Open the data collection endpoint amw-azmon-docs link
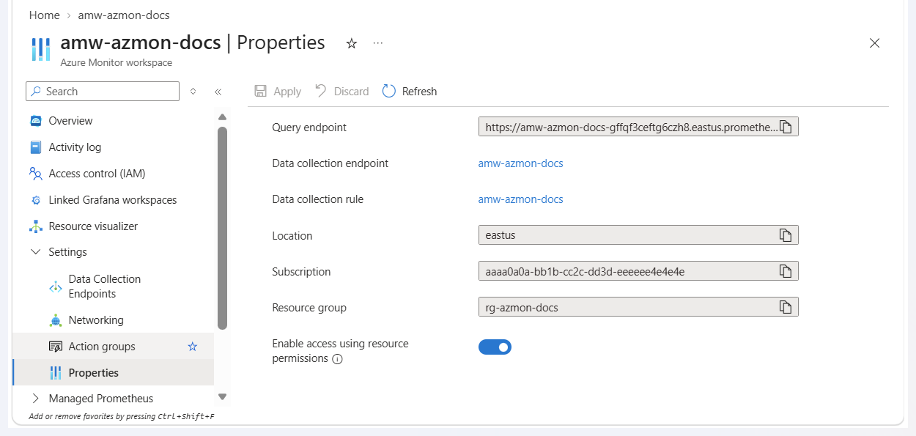Image resolution: width=916 pixels, height=436 pixels. (520, 163)
